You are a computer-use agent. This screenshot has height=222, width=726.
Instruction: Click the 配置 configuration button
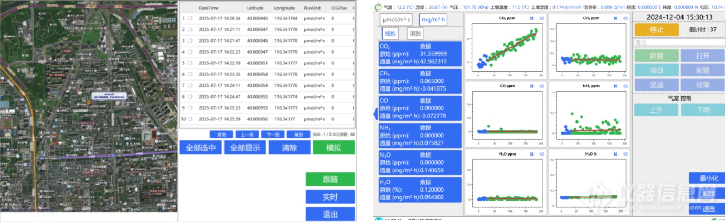(x=703, y=70)
